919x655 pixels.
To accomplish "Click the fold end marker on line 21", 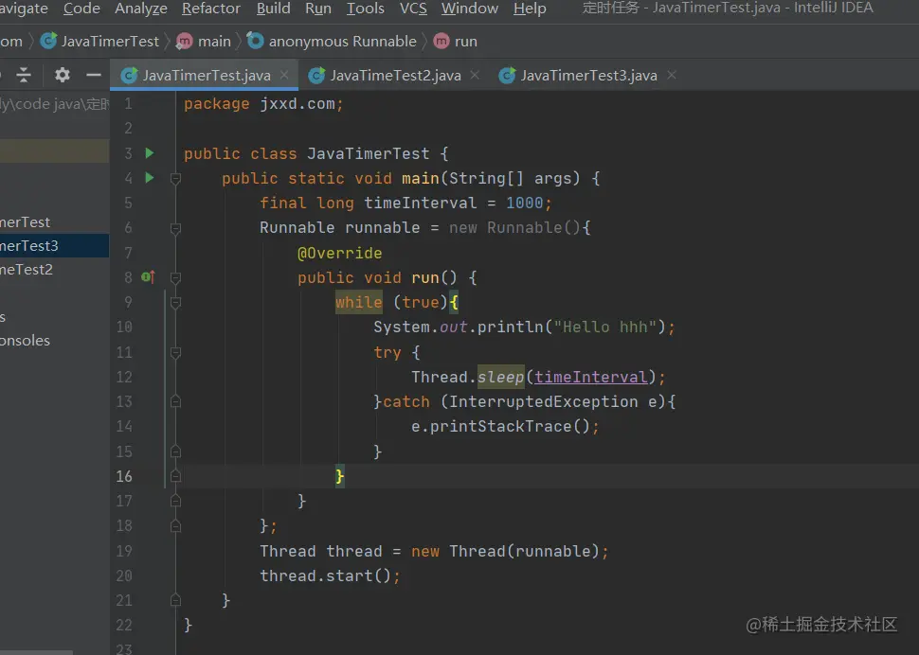I will click(175, 600).
